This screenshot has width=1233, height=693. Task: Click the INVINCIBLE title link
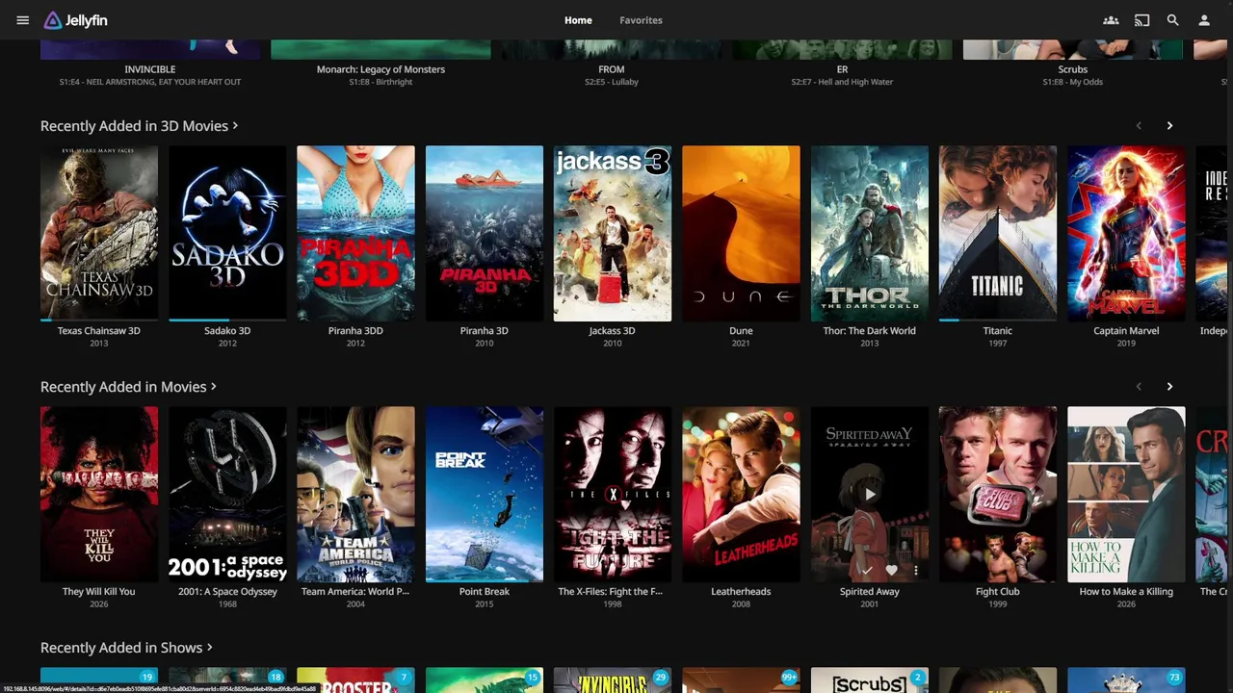[150, 69]
